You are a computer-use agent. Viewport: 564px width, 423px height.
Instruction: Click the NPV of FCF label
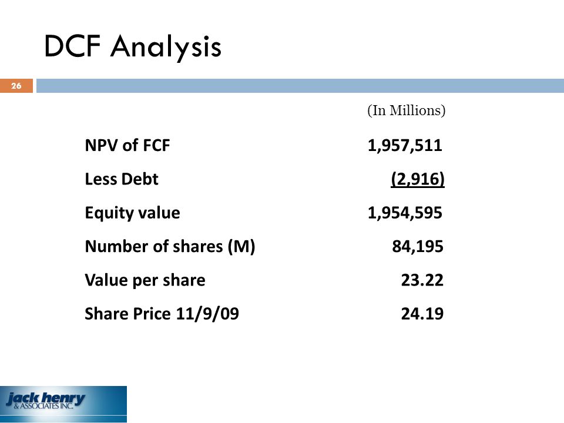coord(127,145)
